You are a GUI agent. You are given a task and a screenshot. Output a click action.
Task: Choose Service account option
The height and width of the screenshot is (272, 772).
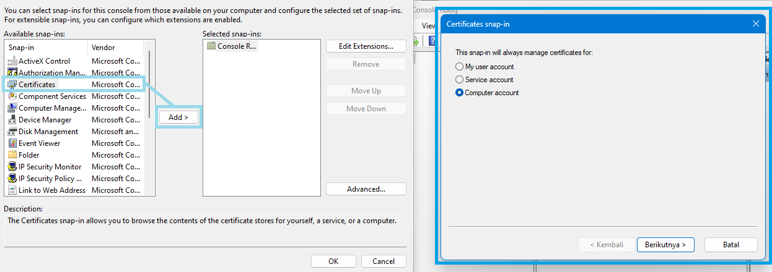[x=459, y=80]
